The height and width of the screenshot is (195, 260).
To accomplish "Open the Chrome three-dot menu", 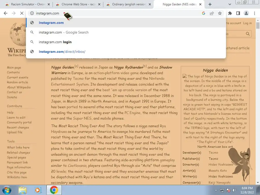I will coord(254,13).
